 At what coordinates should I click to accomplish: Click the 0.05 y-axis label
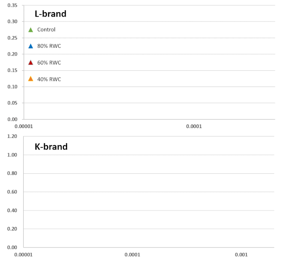point(13,103)
